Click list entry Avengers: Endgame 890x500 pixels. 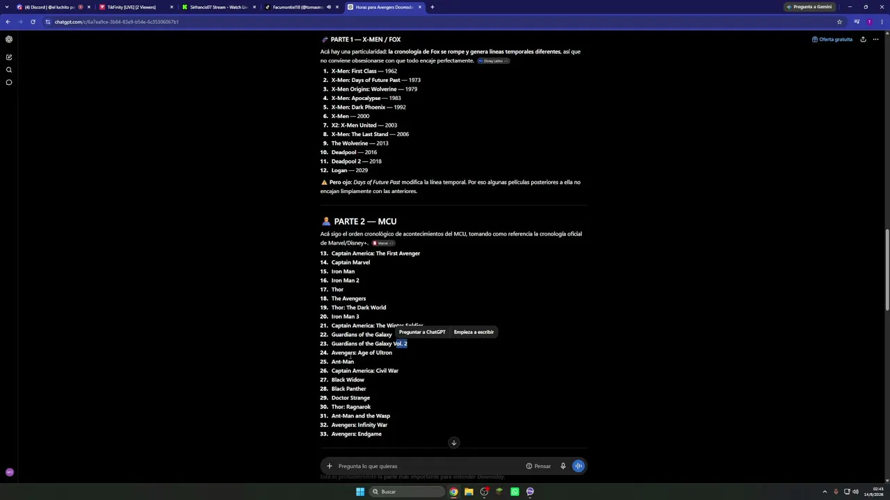pyautogui.click(x=356, y=434)
